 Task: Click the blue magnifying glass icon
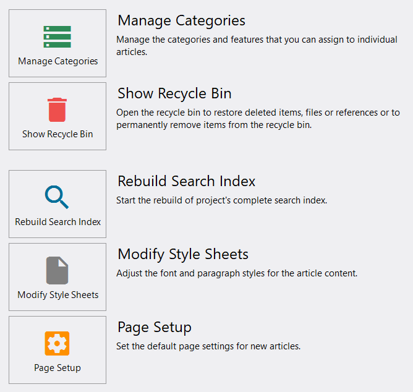[x=57, y=197]
